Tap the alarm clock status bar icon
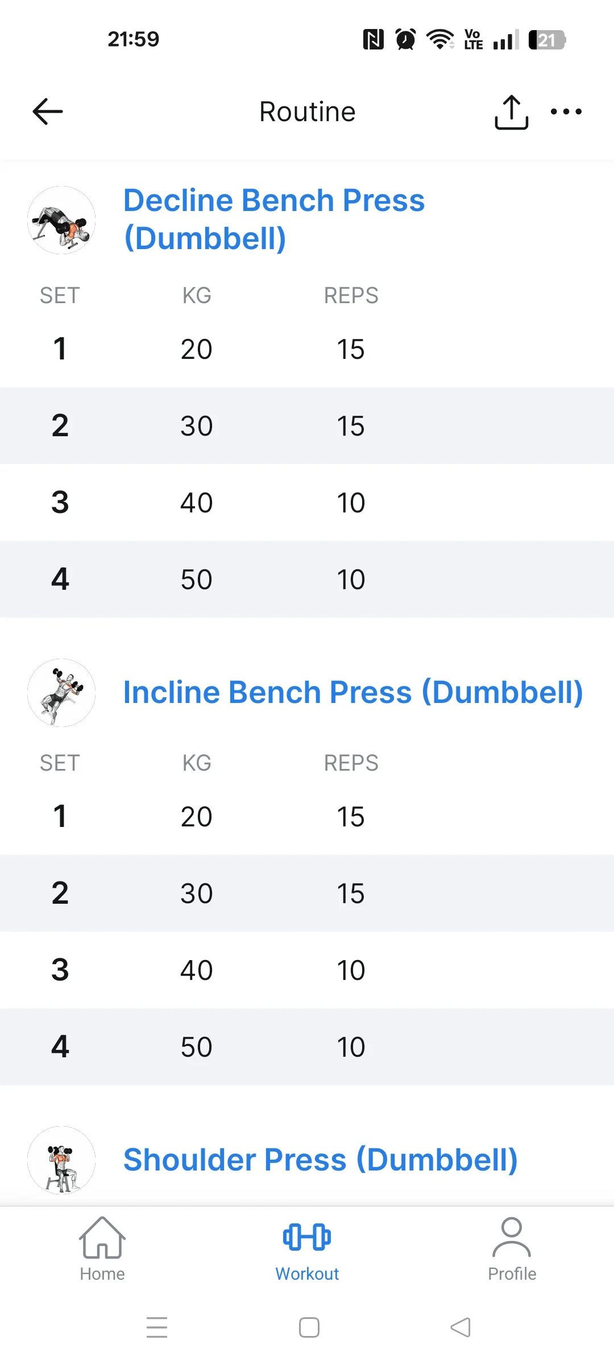 405,40
